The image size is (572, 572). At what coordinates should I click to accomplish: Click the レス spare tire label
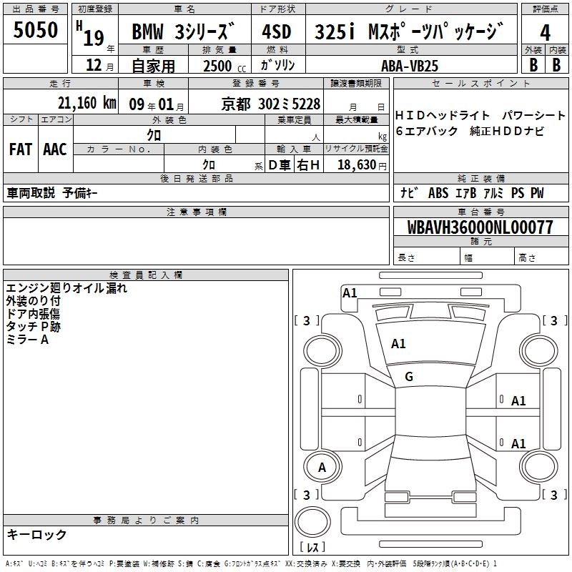pos(312,547)
